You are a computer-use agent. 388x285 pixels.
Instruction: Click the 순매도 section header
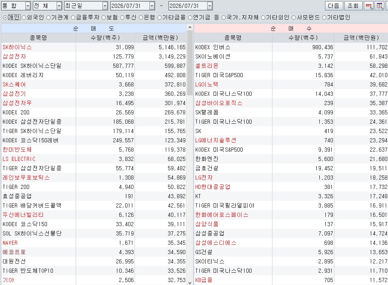94,28
